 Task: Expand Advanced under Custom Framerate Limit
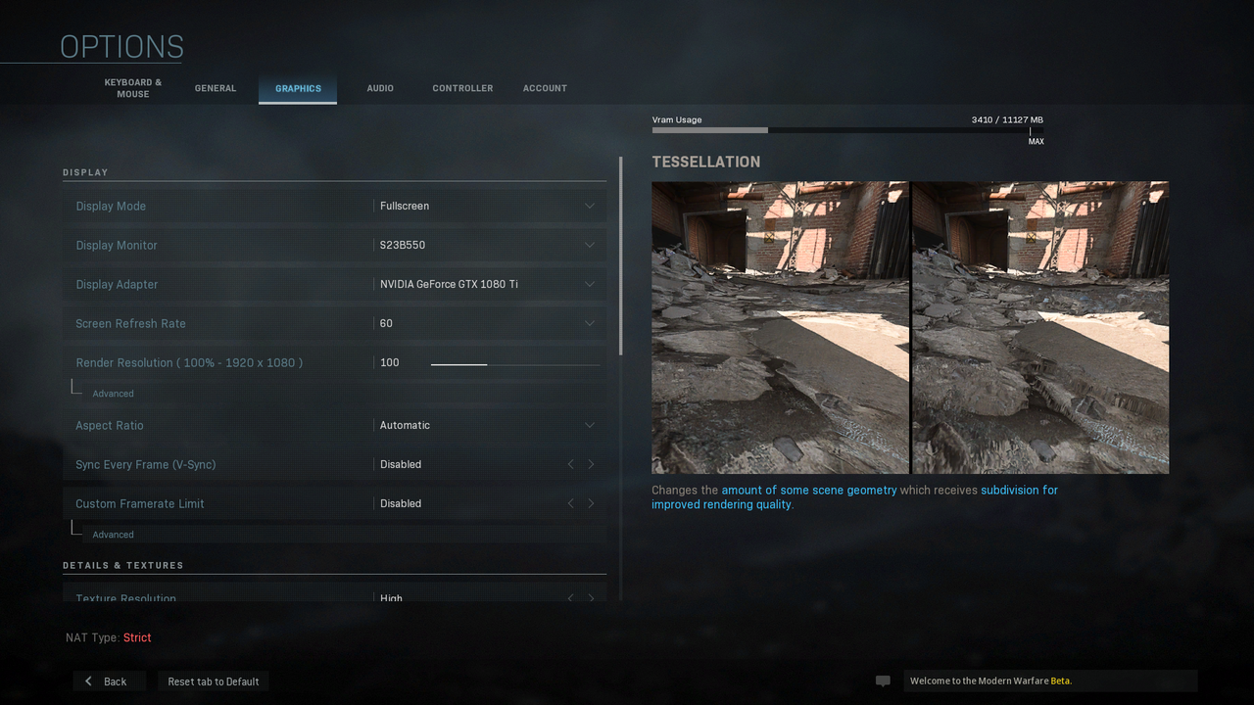pos(113,535)
